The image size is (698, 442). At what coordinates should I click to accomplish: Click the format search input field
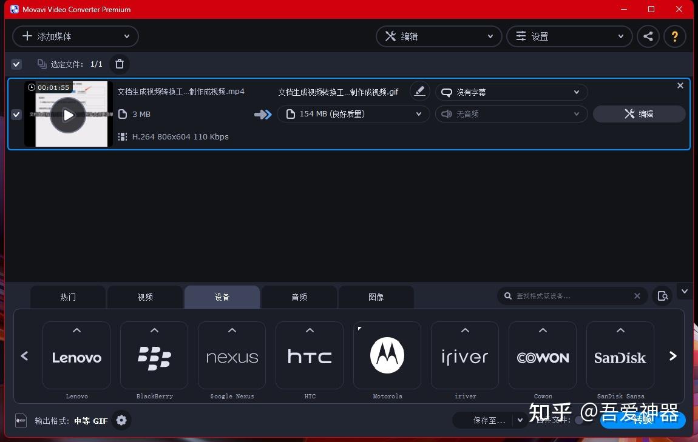pyautogui.click(x=572, y=296)
